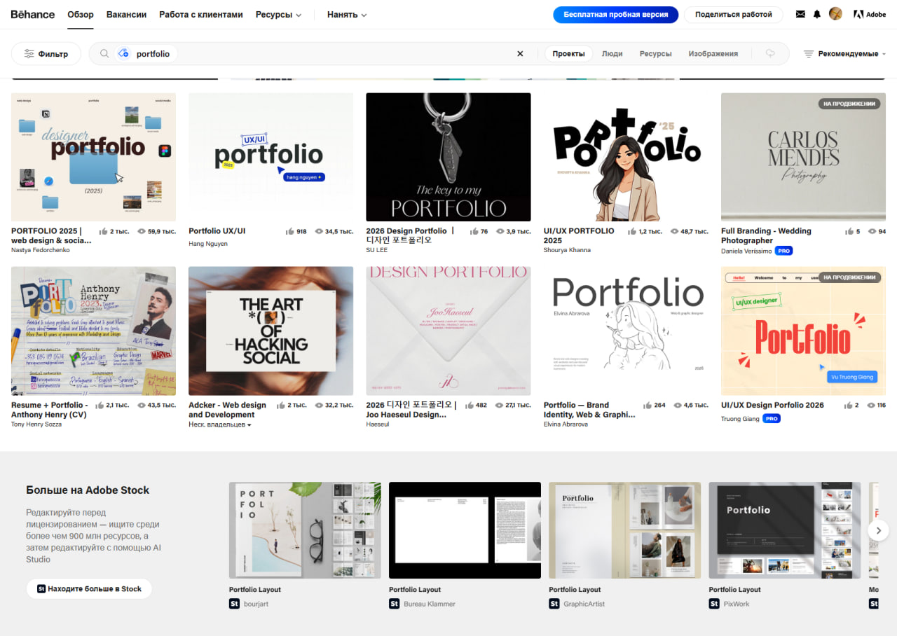Open The Art of Hacking Social thumbnail
This screenshot has width=897, height=636.
pos(271,331)
